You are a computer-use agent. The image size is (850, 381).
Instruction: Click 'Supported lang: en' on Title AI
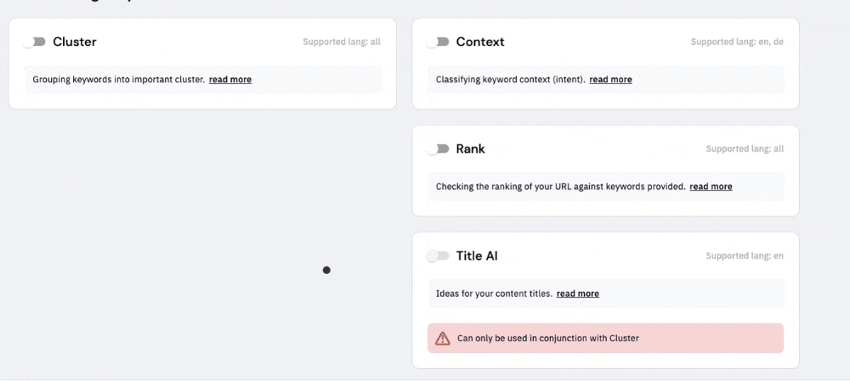pyautogui.click(x=745, y=256)
